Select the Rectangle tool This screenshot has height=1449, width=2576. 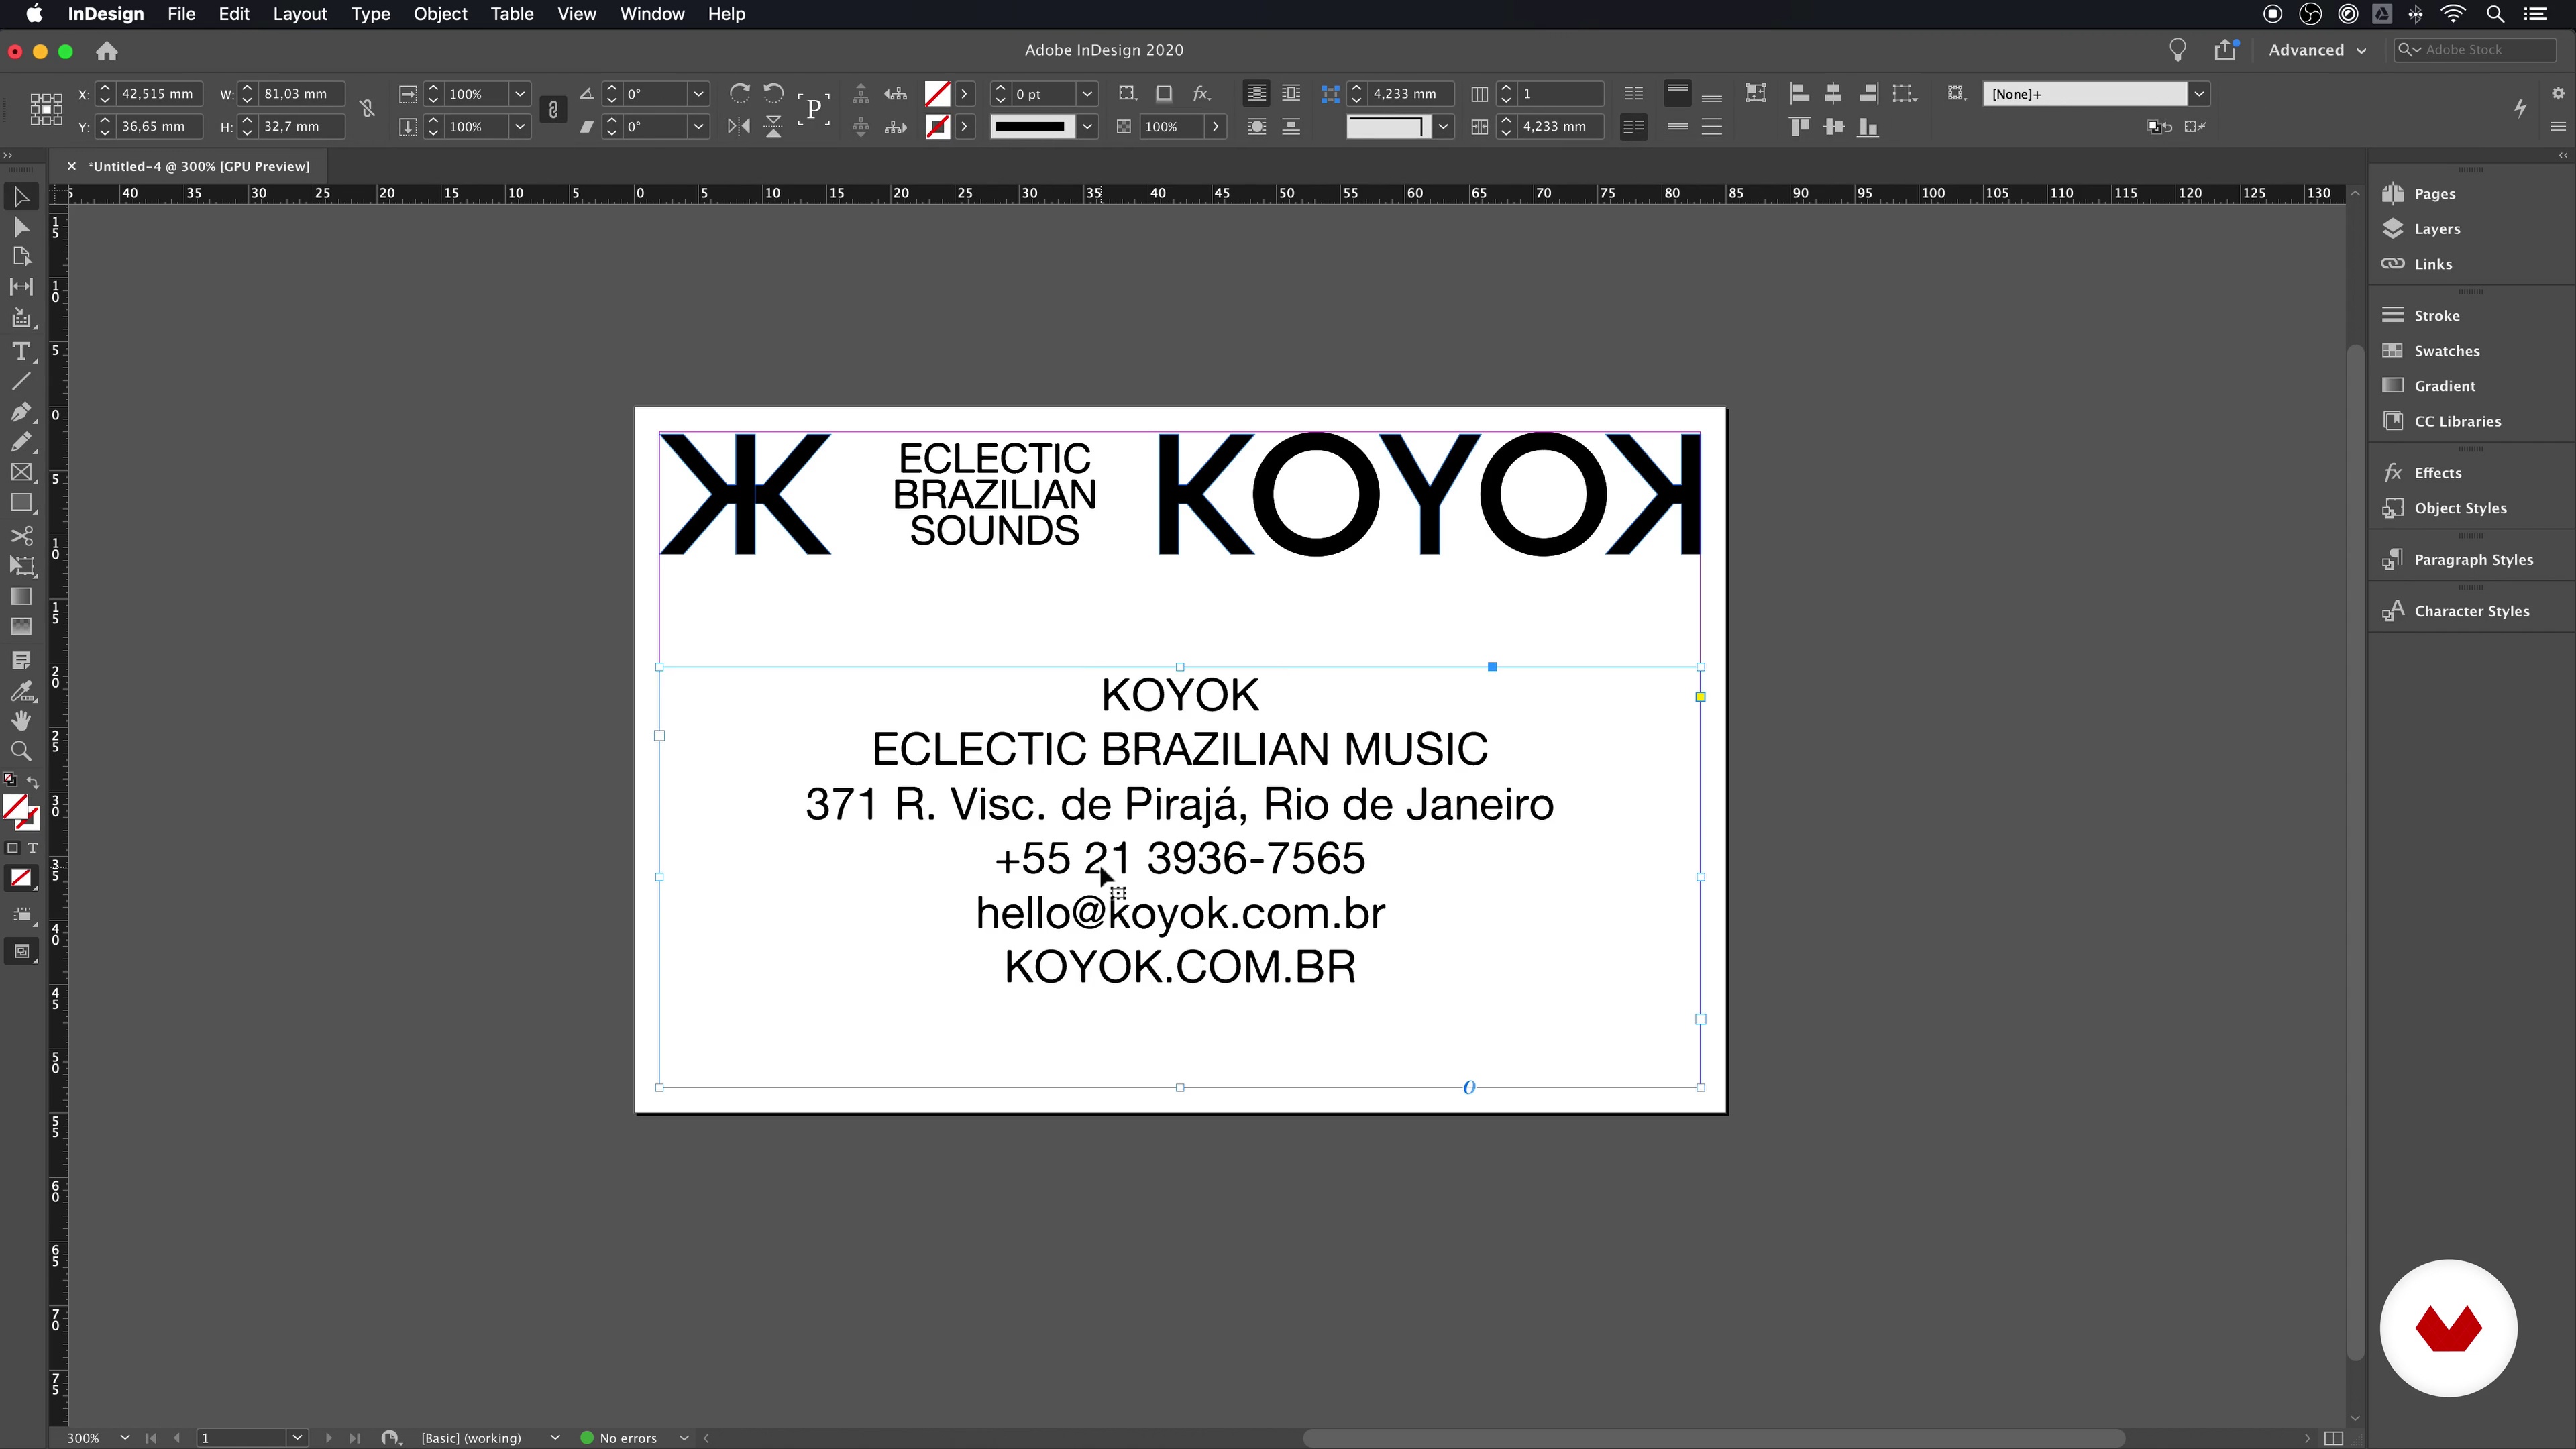pyautogui.click(x=21, y=503)
